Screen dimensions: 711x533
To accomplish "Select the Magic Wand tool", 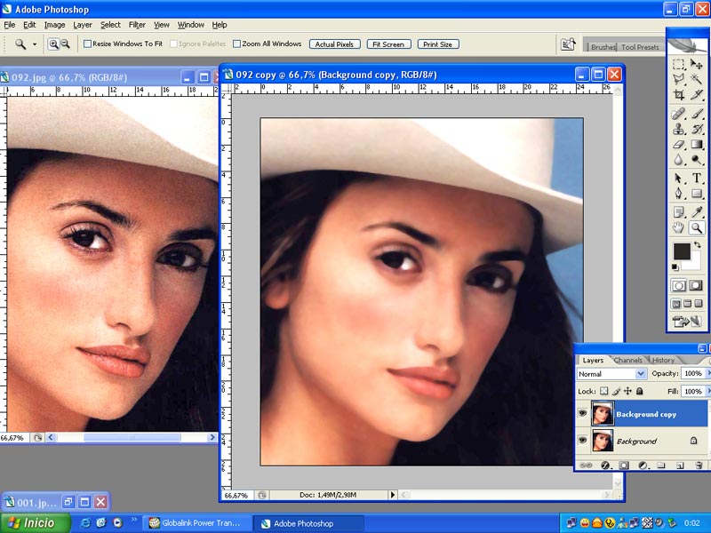I will pyautogui.click(x=698, y=79).
